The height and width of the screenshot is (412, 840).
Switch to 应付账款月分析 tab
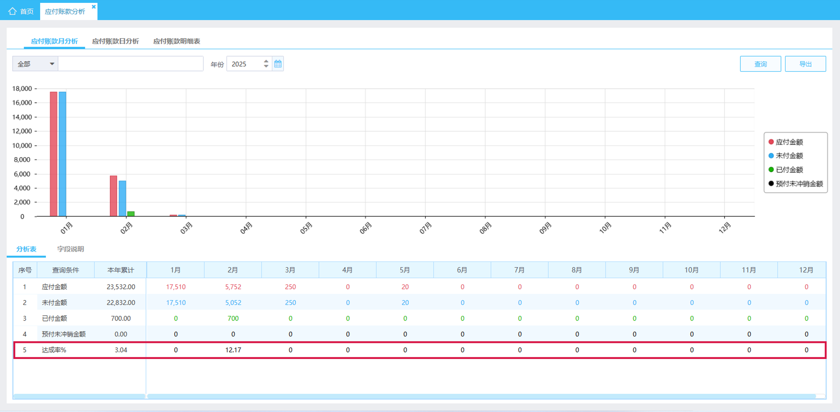click(x=55, y=41)
